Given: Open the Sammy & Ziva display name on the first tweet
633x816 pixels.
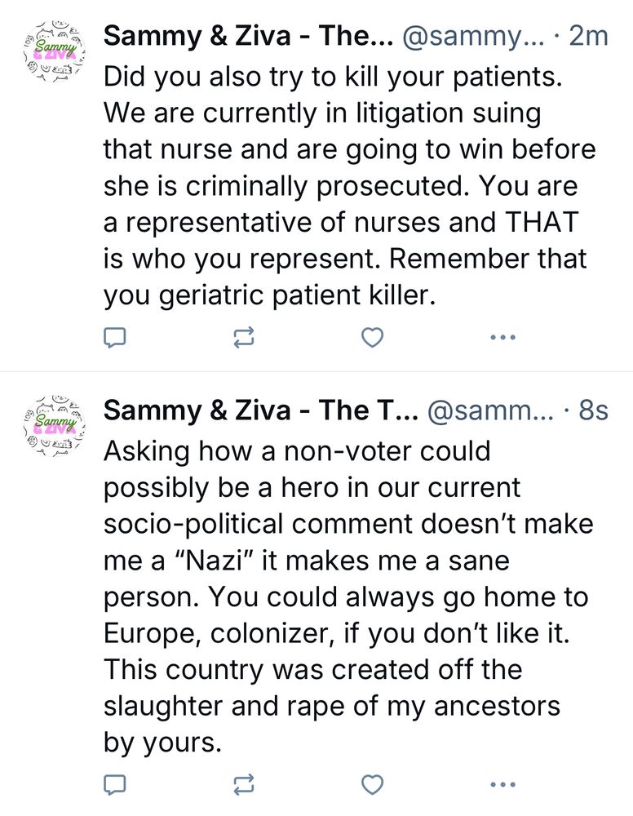Looking at the screenshot, I should coord(248,37).
